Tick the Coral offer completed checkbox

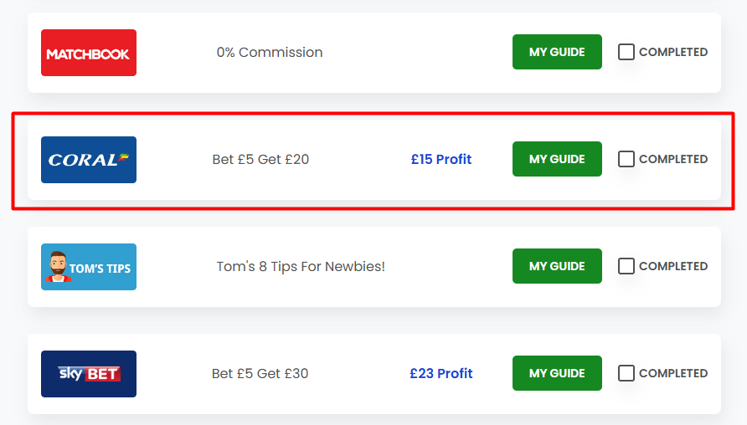pyautogui.click(x=626, y=159)
